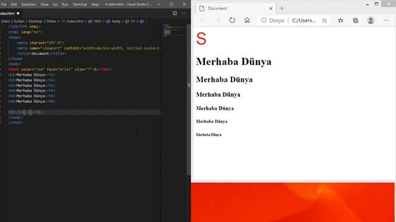Click the address bar showing C:/Users
Screen dimensions: 396x222
[304, 20]
